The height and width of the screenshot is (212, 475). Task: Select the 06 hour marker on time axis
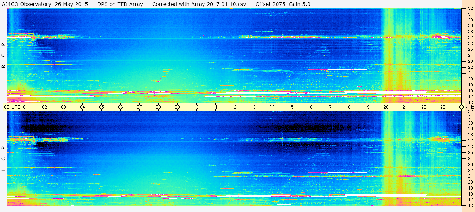[x=120, y=107]
